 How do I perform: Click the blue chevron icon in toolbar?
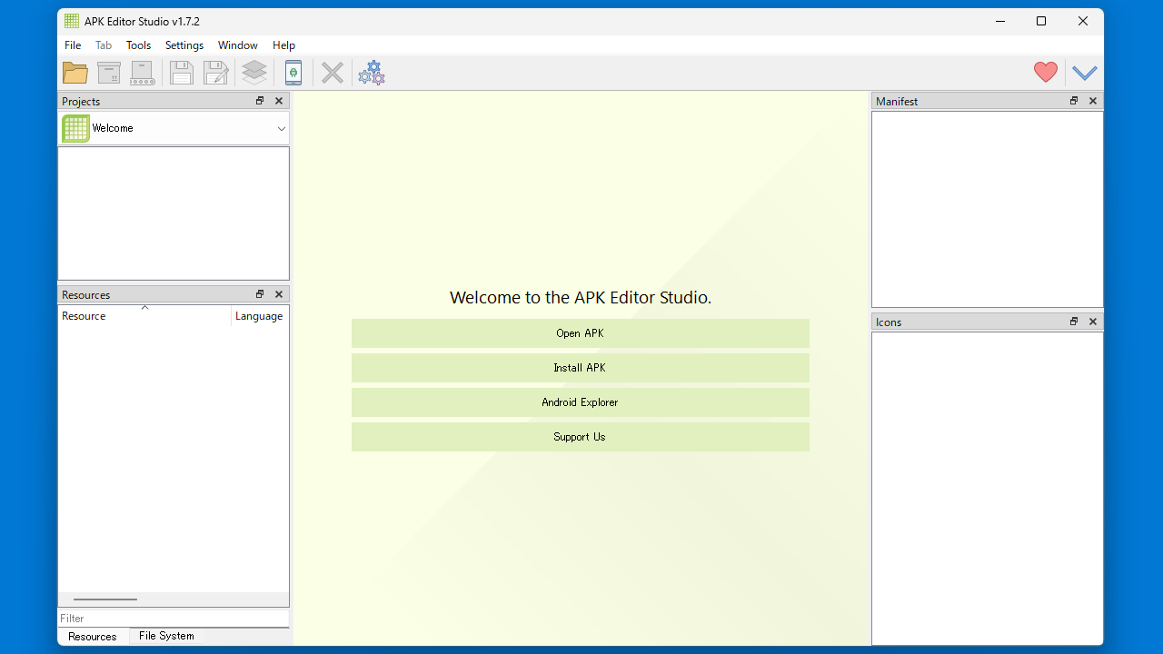click(1085, 73)
